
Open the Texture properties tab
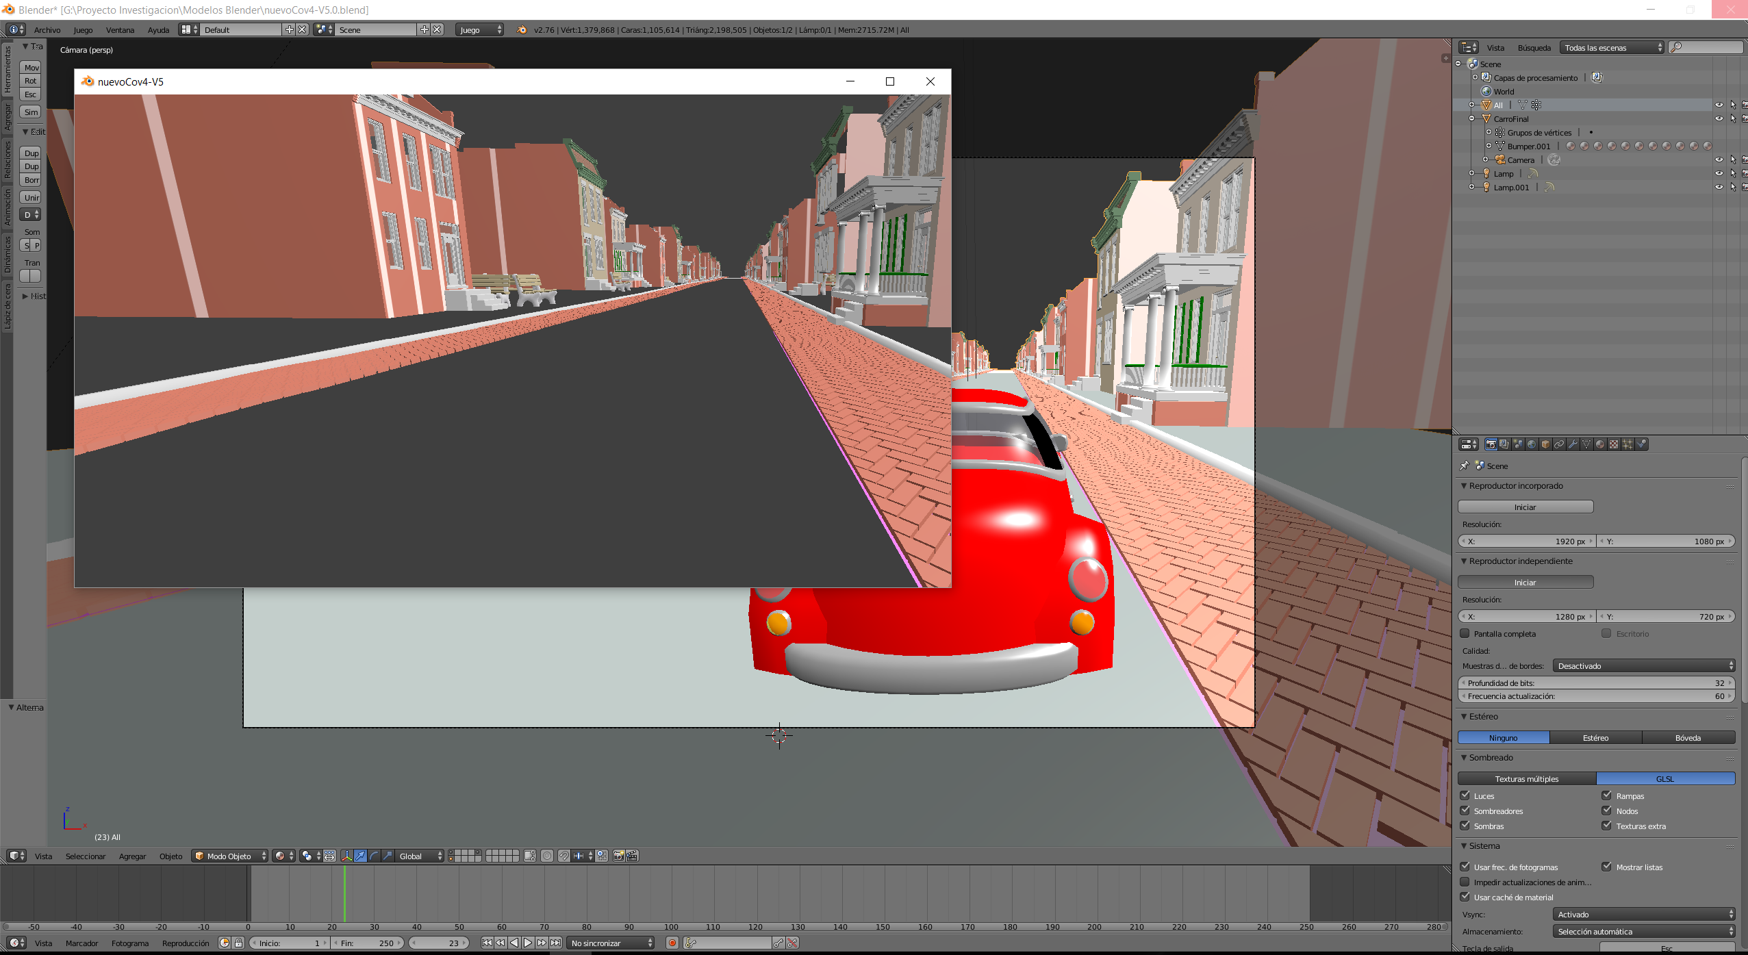pyautogui.click(x=1613, y=444)
